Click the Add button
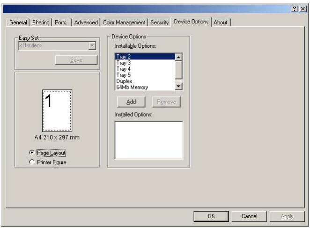The image size is (310, 228). pos(131,102)
